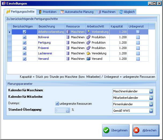Image resolution: width=163 pixels, height=140 pixels.
Task: Click the magnifier Vorbereitung icon in first row
Action: coord(88,32)
